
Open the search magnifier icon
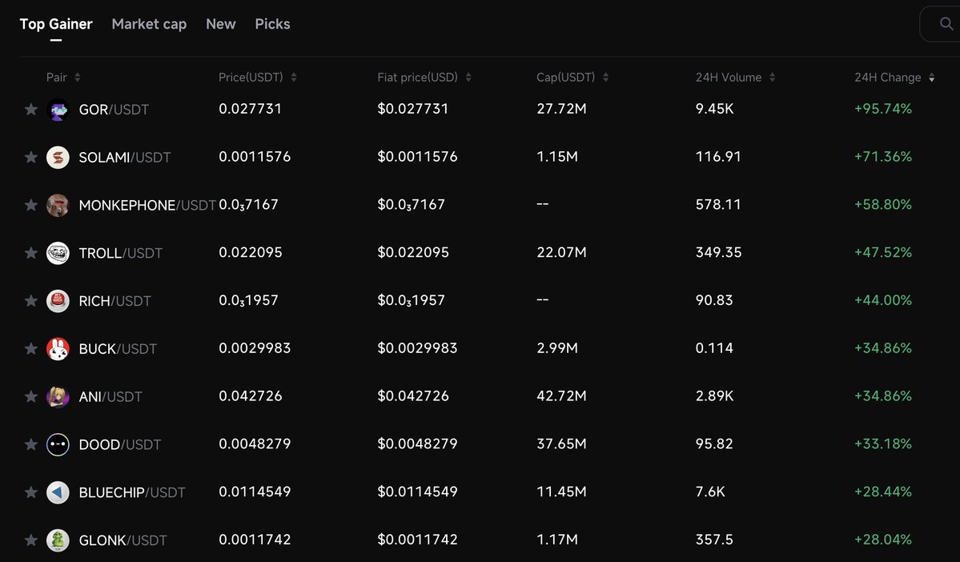pos(946,24)
